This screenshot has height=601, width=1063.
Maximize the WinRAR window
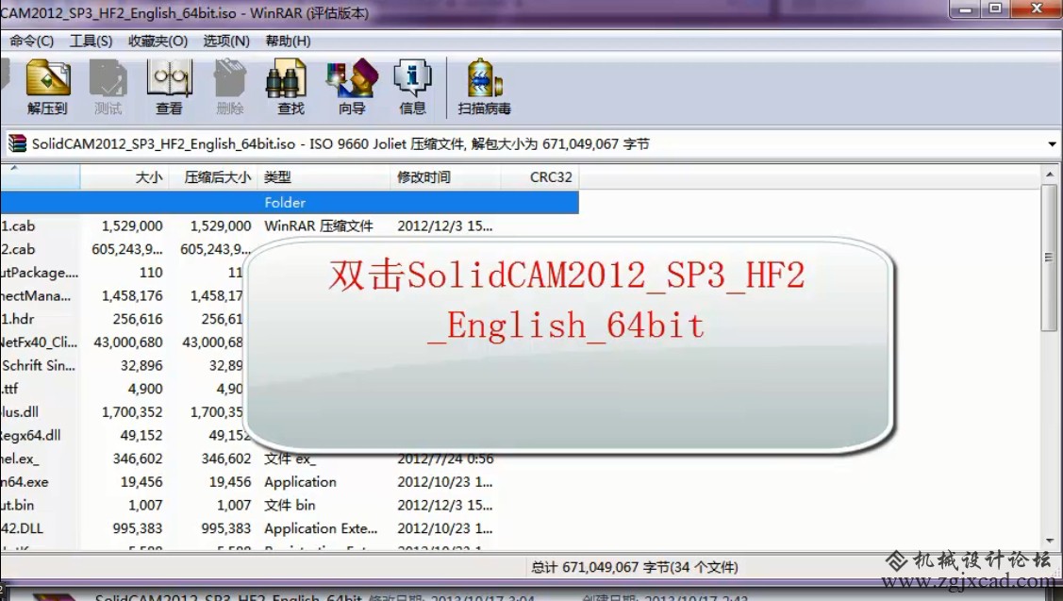[x=996, y=8]
